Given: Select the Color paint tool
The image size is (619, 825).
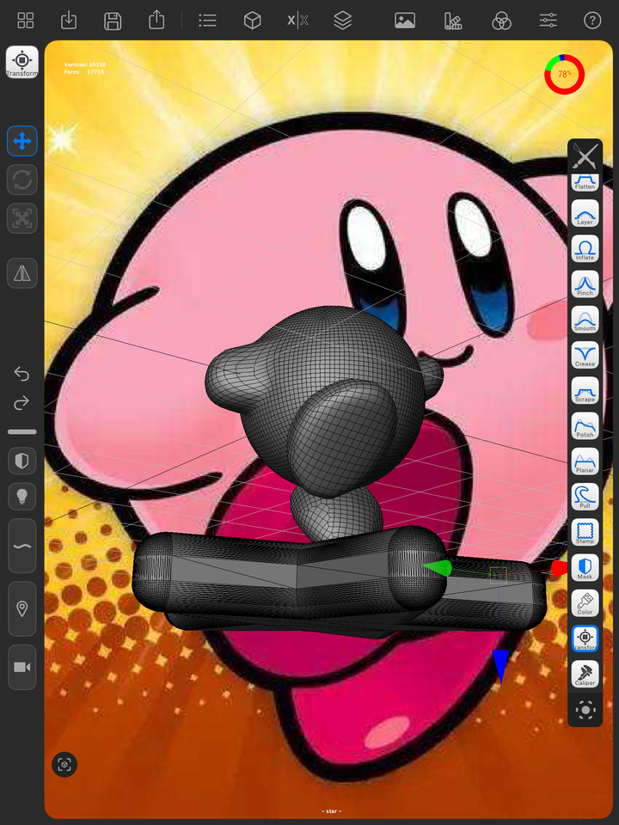Looking at the screenshot, I should (585, 602).
